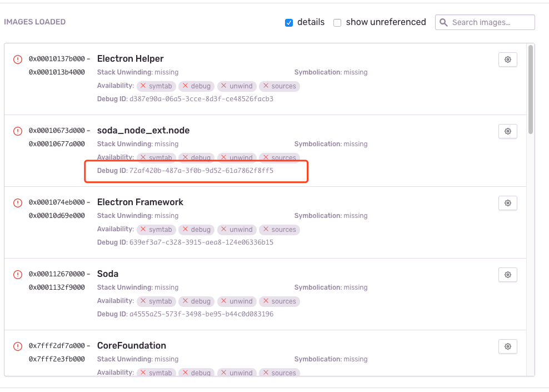This screenshot has width=549, height=392.
Task: Enable show unreferenced images
Action: (x=337, y=23)
